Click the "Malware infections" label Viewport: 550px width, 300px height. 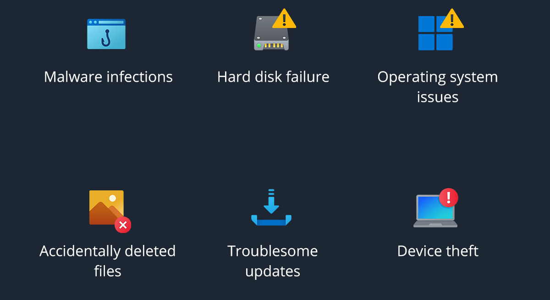pyautogui.click(x=108, y=77)
